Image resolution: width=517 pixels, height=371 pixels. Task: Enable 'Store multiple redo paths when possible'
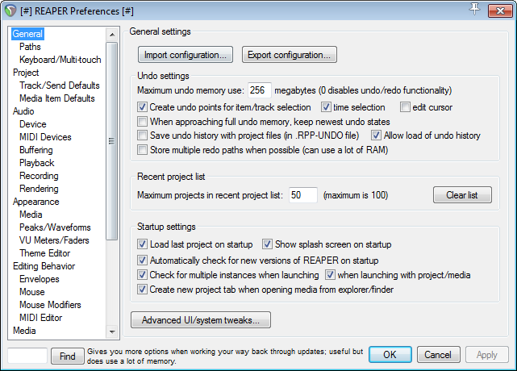click(143, 150)
